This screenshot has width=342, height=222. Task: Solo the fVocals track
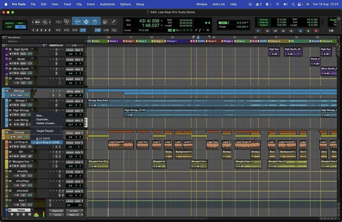[x=11, y=137]
